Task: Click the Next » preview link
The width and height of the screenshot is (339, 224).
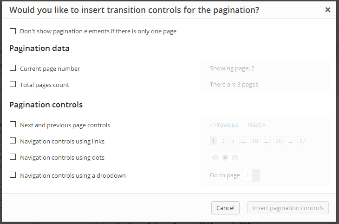Action: coord(257,124)
